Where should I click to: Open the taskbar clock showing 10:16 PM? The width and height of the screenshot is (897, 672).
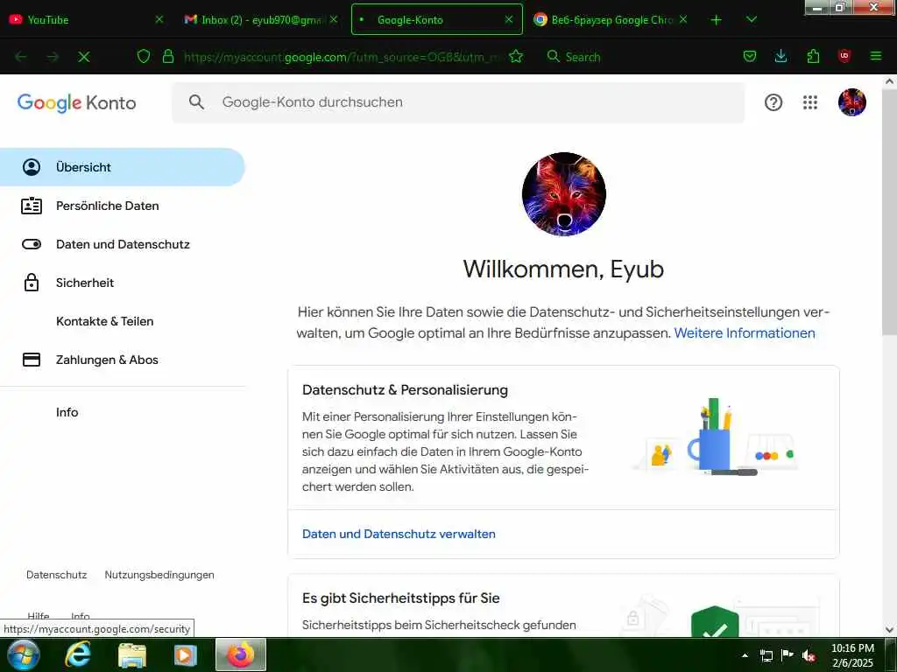coord(852,655)
